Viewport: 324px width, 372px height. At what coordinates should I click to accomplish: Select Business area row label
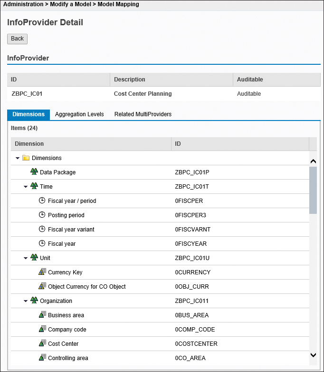click(x=66, y=315)
